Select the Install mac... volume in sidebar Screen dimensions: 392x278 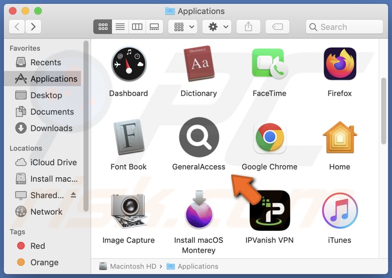pos(43,179)
